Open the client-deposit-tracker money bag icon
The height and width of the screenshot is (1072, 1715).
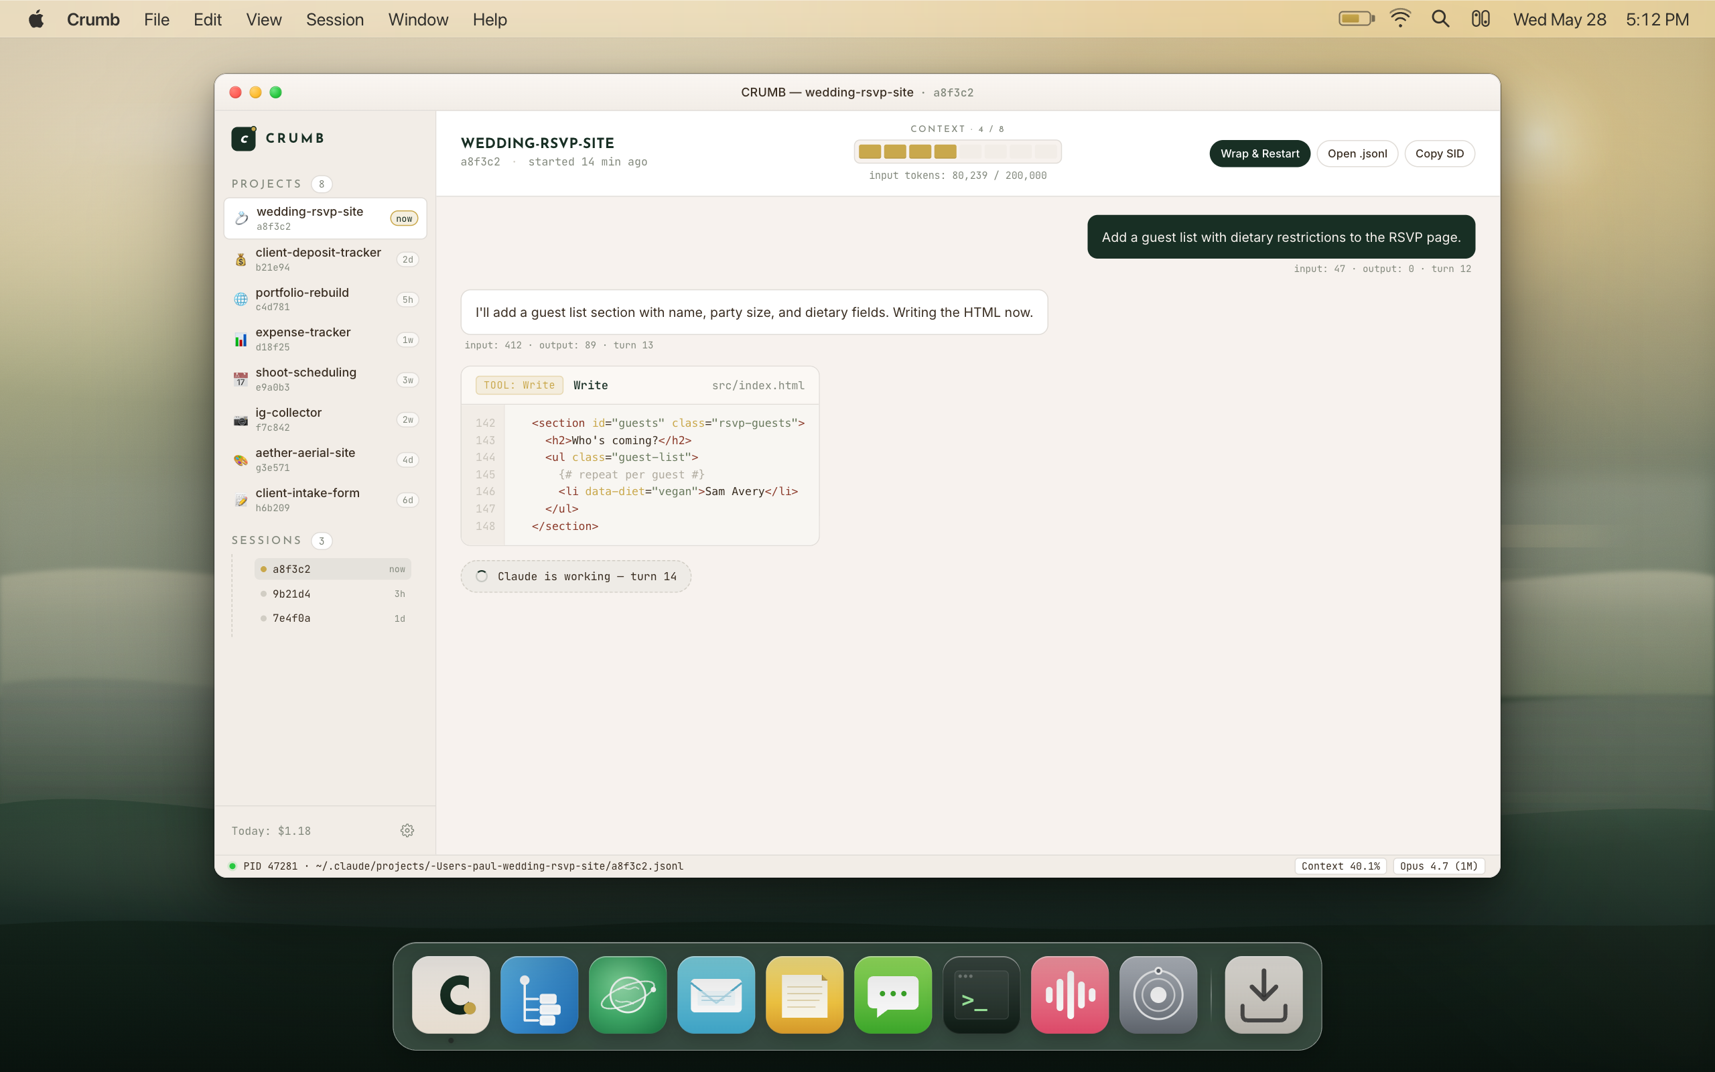point(241,259)
